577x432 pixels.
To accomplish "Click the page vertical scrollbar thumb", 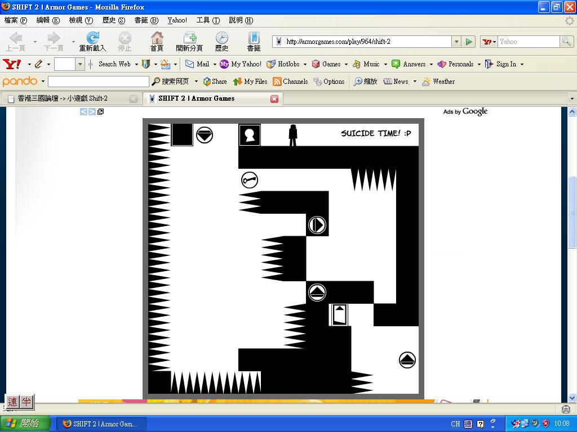I will [x=572, y=212].
